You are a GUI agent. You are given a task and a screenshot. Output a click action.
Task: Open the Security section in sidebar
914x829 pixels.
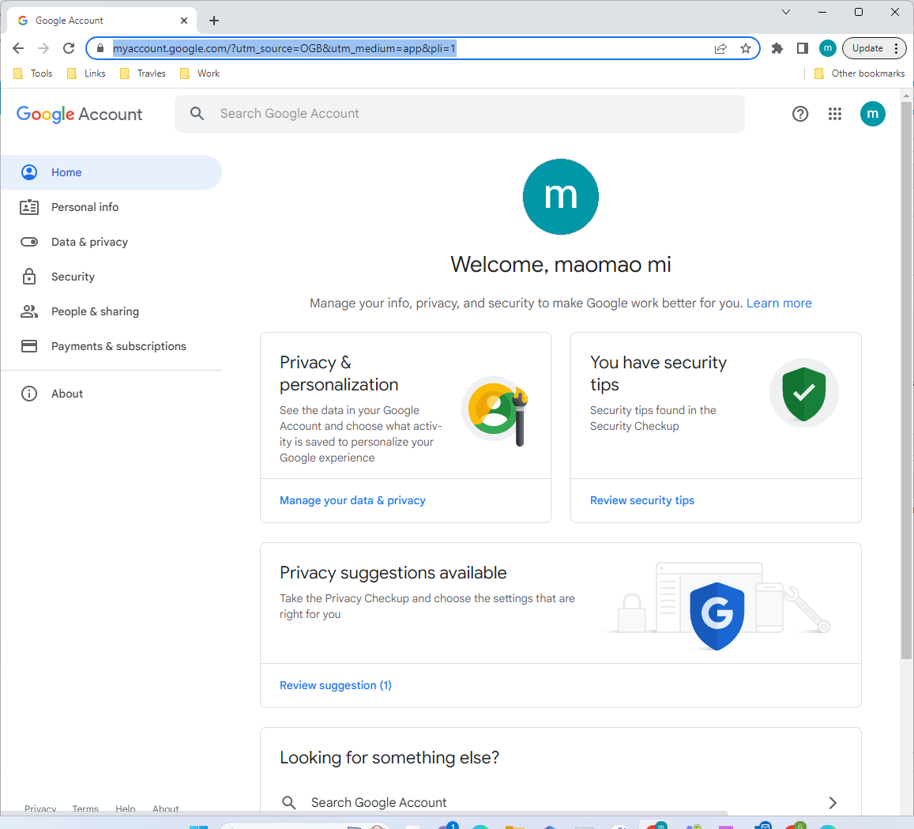[x=111, y=277]
